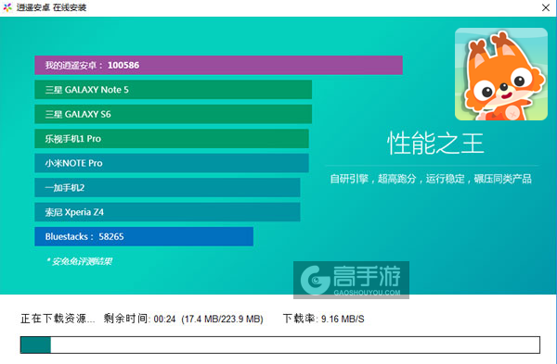
Task: Select the 一加手机2 bar
Action: click(x=167, y=187)
